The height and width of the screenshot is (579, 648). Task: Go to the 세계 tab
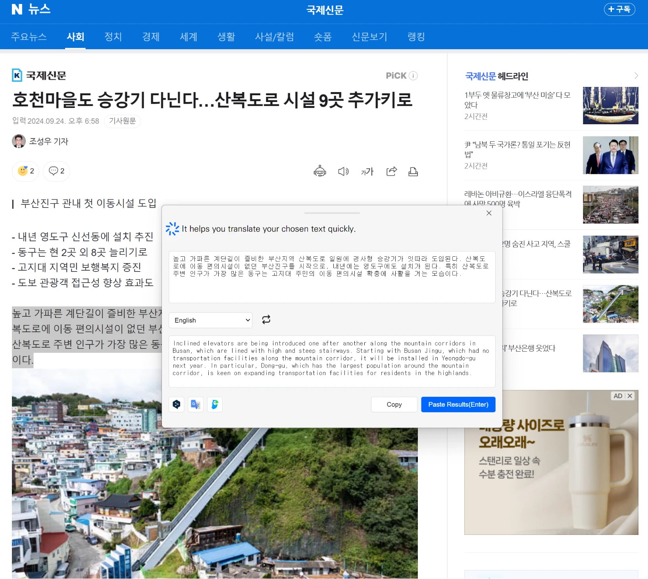click(x=188, y=37)
